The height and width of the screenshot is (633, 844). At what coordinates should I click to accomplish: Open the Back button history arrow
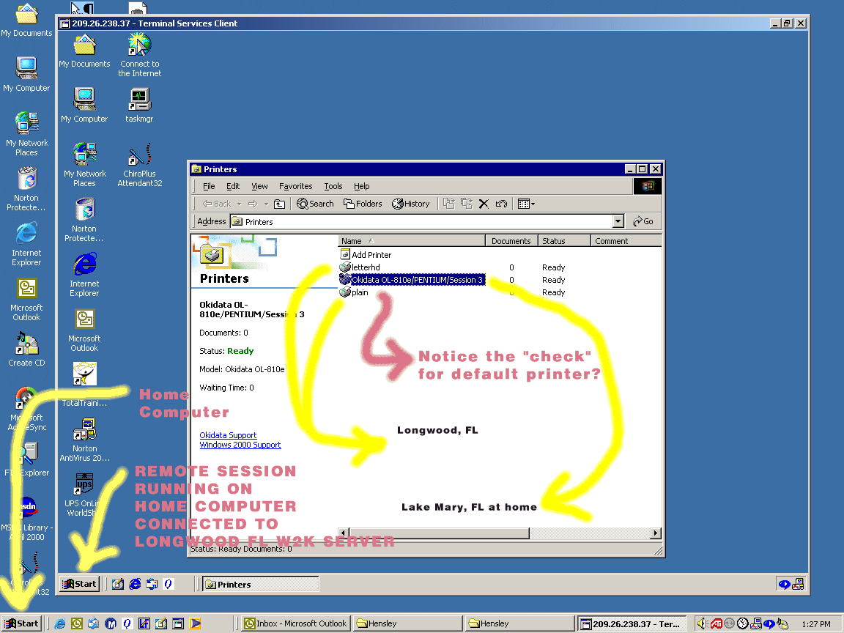[238, 204]
